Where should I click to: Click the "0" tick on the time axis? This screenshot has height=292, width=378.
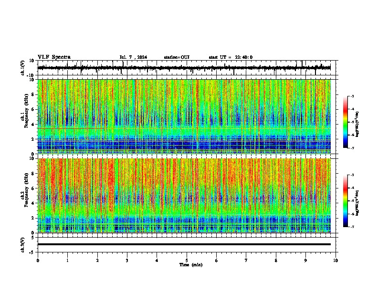coord(38,261)
